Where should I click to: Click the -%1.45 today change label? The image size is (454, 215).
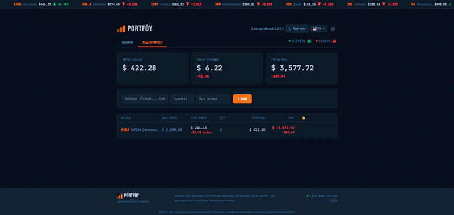[x=201, y=133]
